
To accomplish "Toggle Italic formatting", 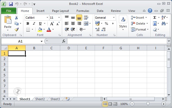I will pyautogui.click(x=34, y=24).
